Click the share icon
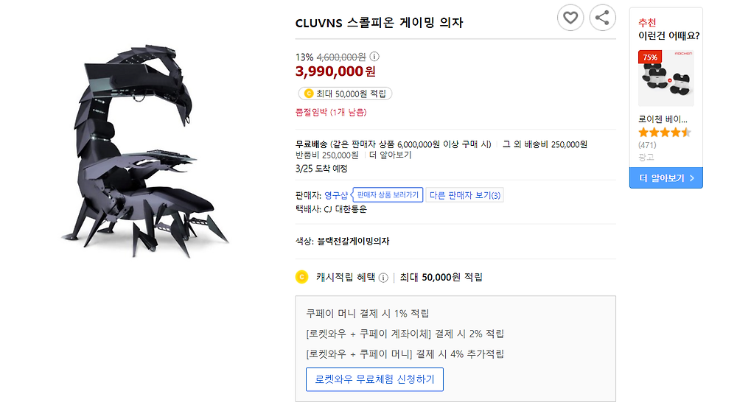Screen dimensions: 737x408 coord(603,18)
